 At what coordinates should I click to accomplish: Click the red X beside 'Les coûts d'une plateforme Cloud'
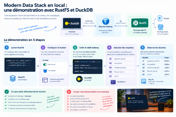point(68,107)
